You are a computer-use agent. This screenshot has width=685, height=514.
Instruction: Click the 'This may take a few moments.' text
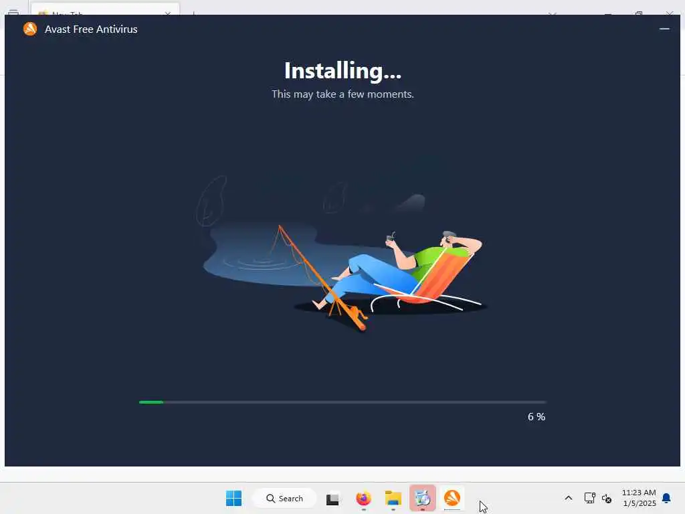click(342, 94)
